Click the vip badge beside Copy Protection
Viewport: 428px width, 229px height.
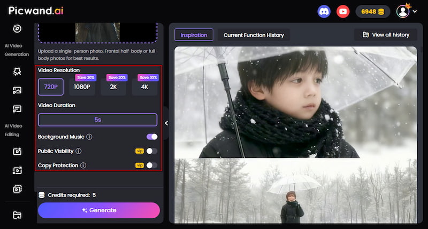[140, 165]
